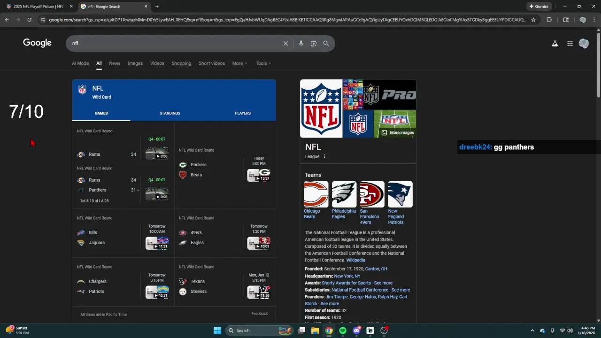Bookmark this page with star icon

click(533, 20)
